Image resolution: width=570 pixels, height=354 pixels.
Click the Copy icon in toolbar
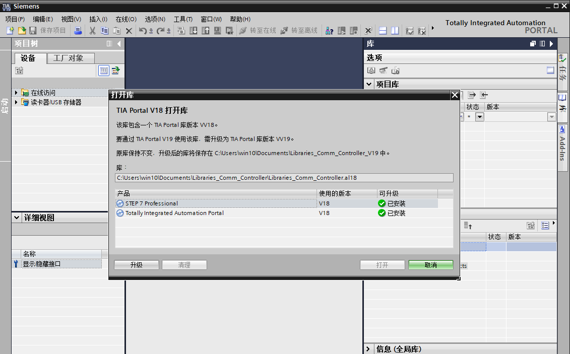coord(105,31)
